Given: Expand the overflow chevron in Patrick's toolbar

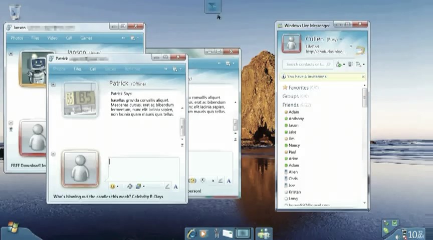Looking at the screenshot, I should click(x=166, y=69).
